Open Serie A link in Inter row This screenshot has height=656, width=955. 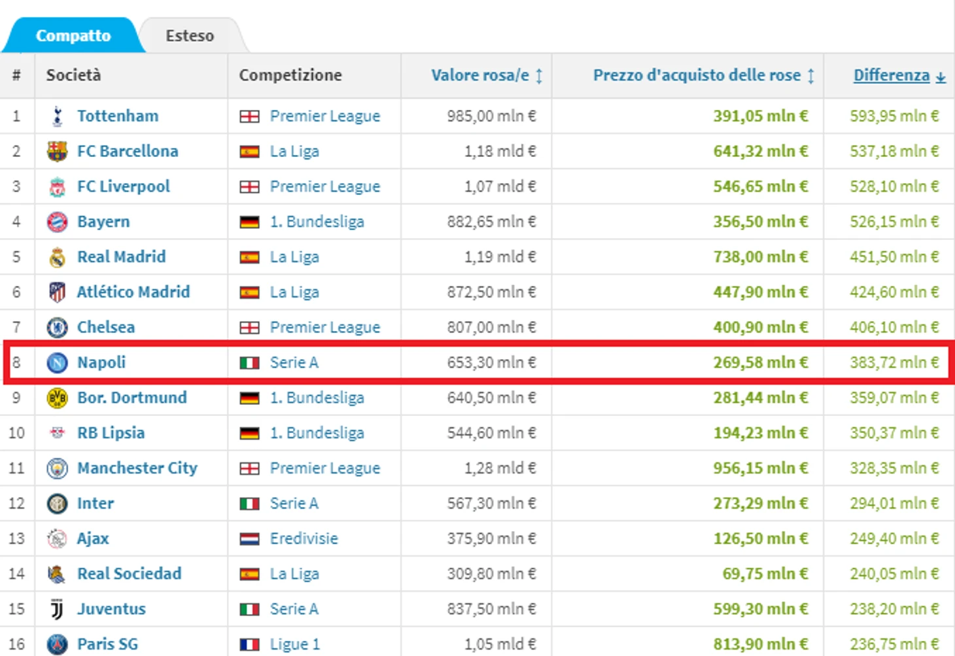[x=294, y=503]
